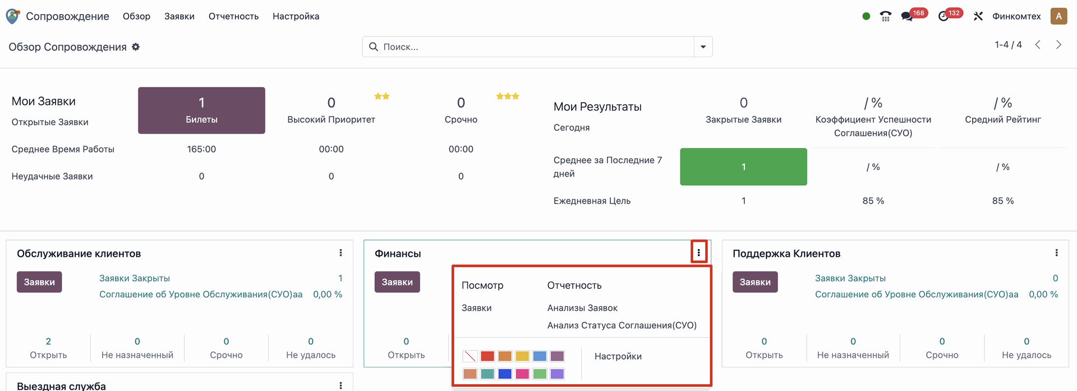
Task: Click Открыть count in Финансы card
Action: 406,348
